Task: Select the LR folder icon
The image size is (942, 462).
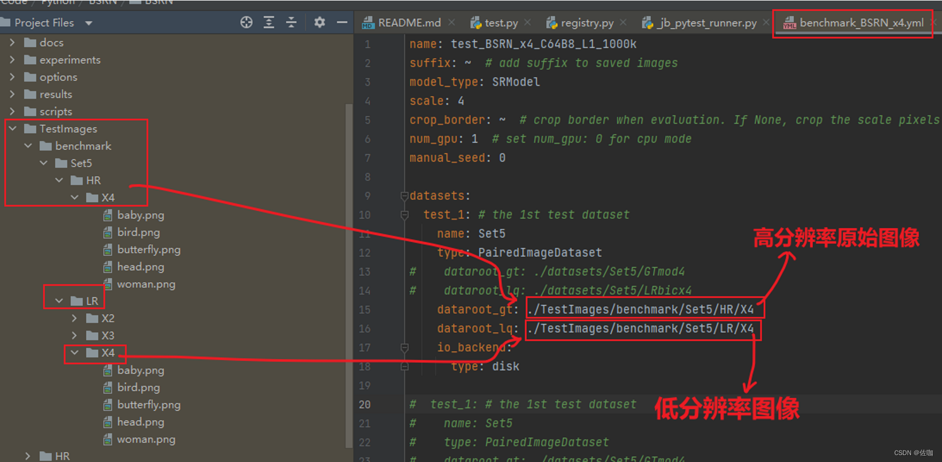Action: [x=76, y=301]
